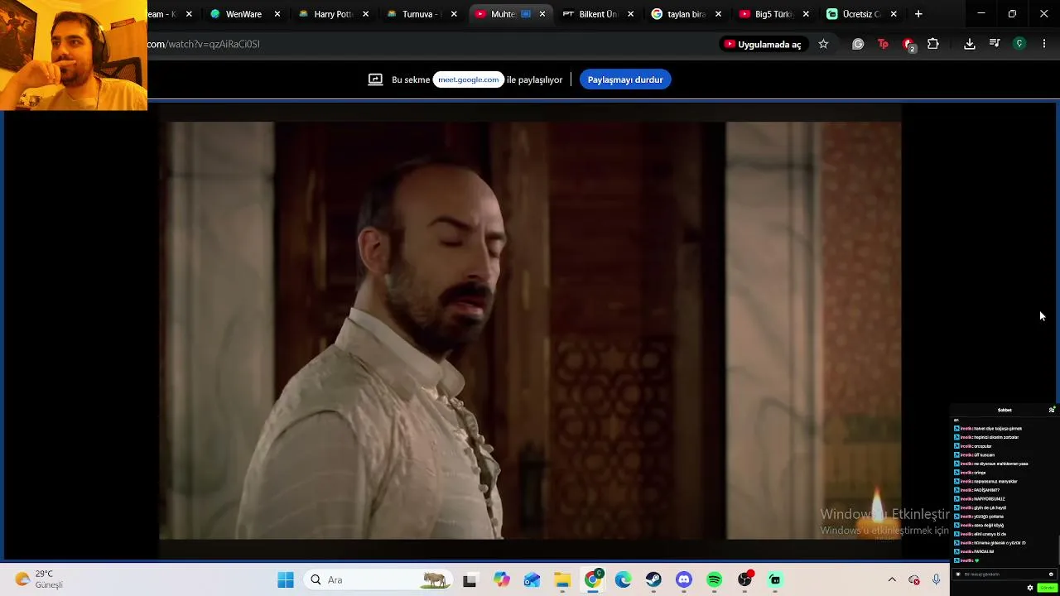Open the Grammarly extension icon
This screenshot has height=596, width=1060.
tap(858, 44)
